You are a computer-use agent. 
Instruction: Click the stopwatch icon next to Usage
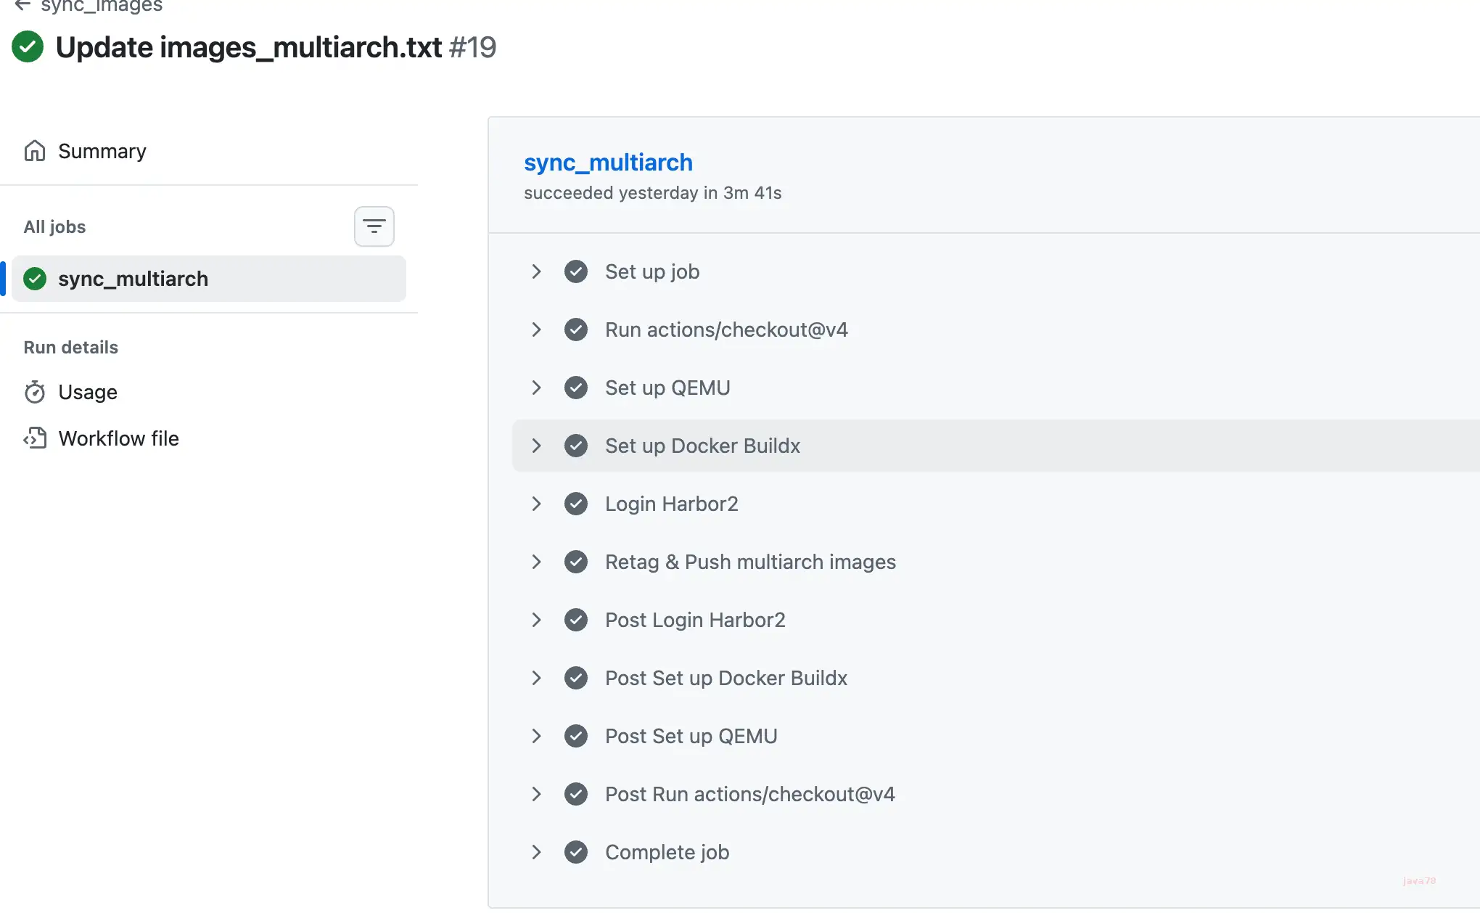pyautogui.click(x=36, y=392)
